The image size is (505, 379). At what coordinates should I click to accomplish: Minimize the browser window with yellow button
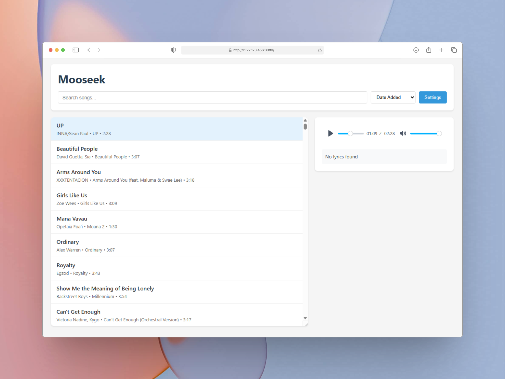(x=57, y=50)
